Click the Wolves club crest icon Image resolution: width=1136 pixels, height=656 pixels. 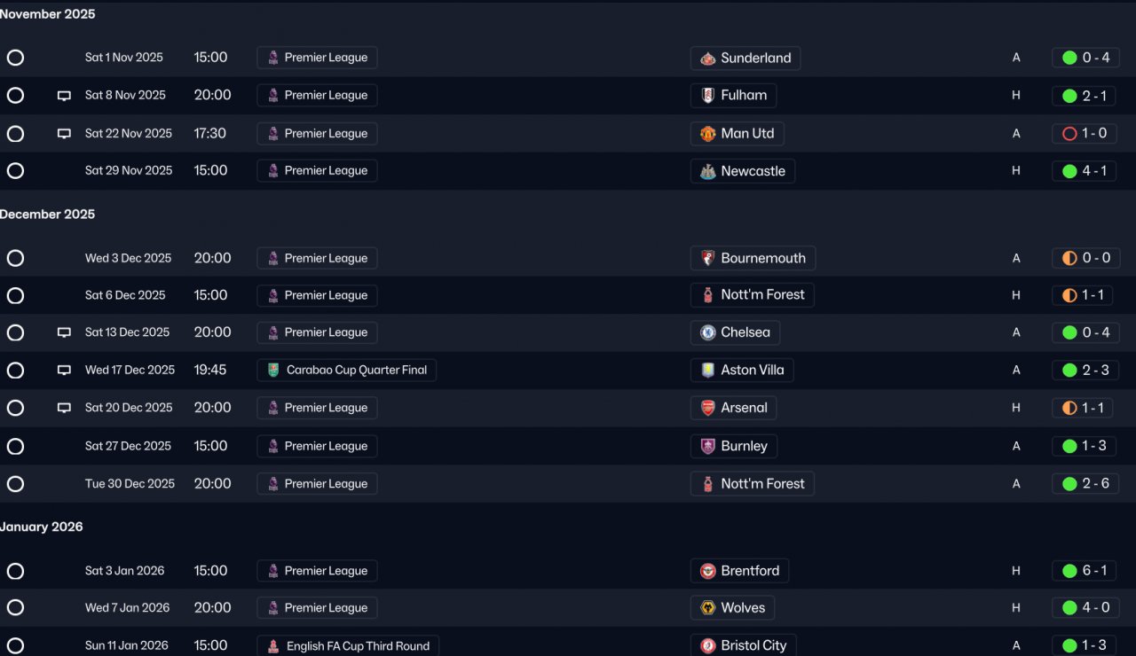[707, 608]
